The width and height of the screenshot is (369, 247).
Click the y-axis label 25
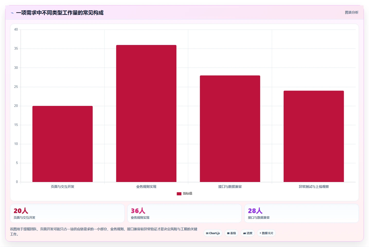16,87
